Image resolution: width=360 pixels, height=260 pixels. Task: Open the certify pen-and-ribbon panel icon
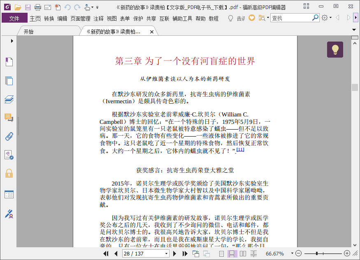pyautogui.click(x=9, y=214)
